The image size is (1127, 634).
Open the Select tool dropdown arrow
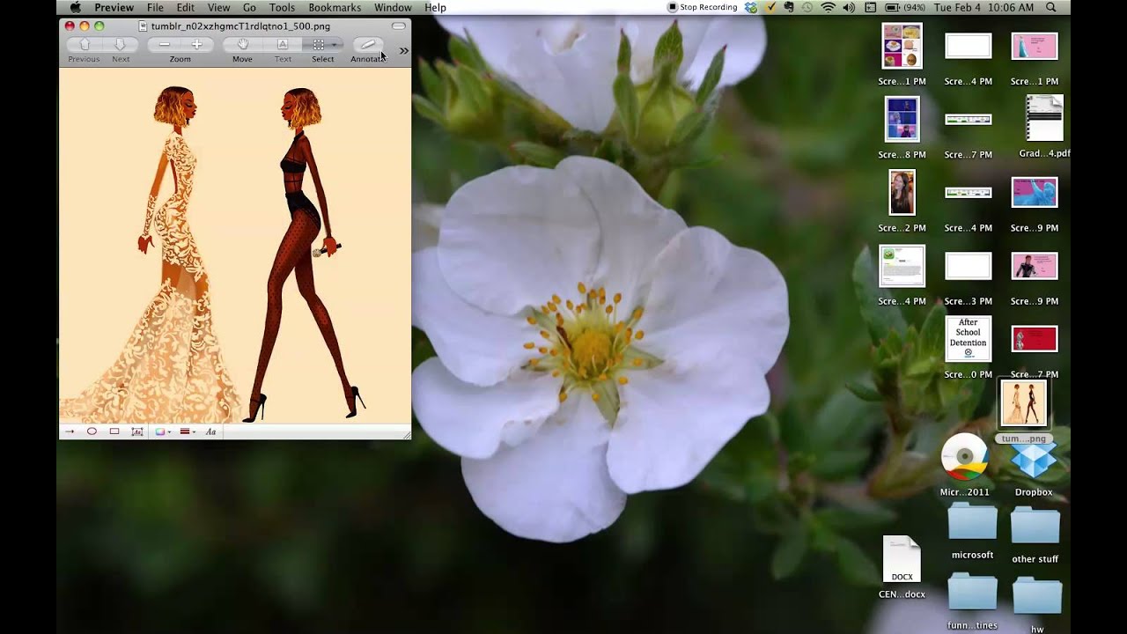pyautogui.click(x=336, y=44)
